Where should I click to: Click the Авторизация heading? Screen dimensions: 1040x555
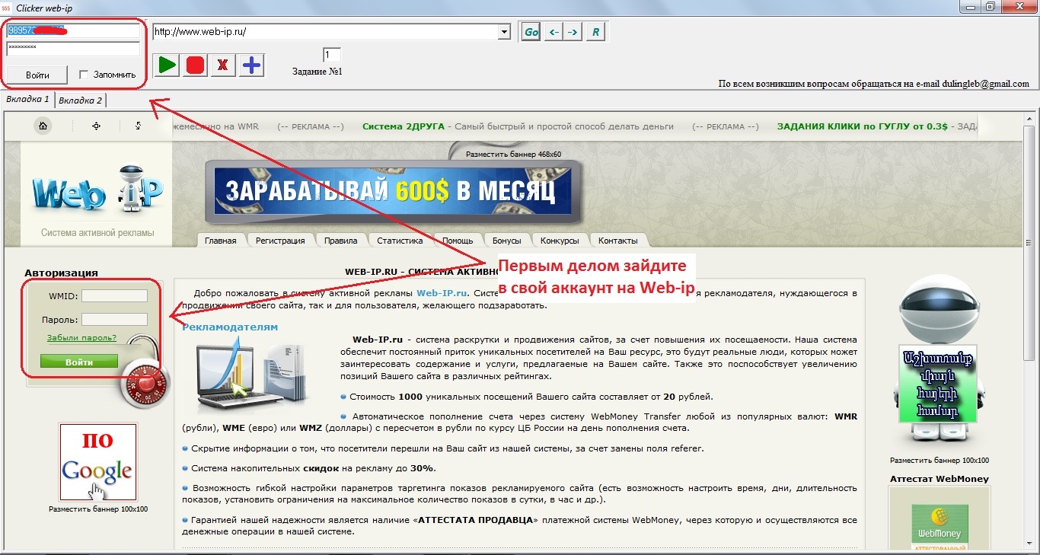click(61, 273)
